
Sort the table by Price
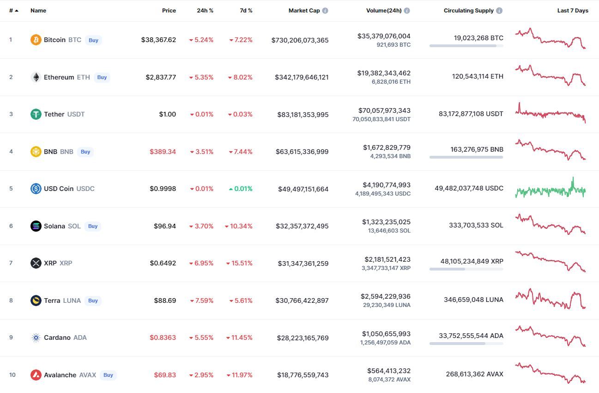coord(169,11)
